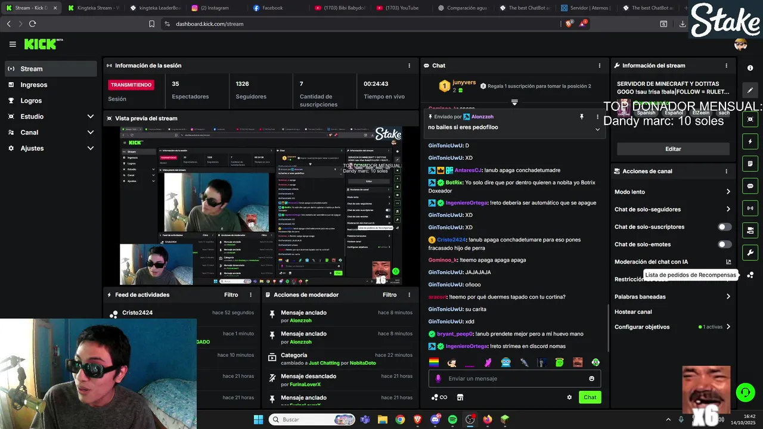Open Chat de solo-seguidores options arrow
The width and height of the screenshot is (763, 429).
(728, 209)
